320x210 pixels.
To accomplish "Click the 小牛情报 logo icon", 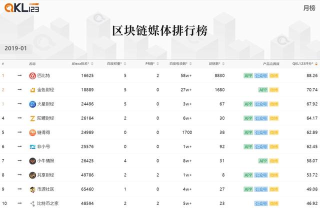I will coord(32,161).
